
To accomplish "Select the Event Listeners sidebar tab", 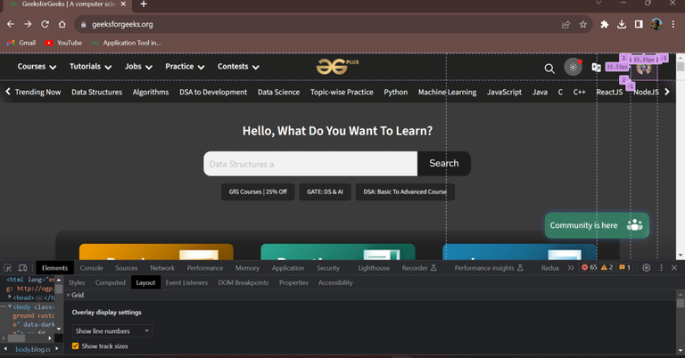I will (x=186, y=282).
